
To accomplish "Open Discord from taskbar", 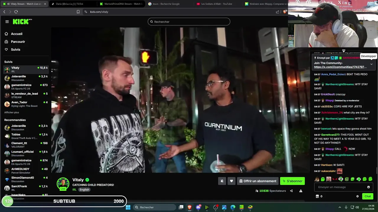I will click(x=198, y=207).
